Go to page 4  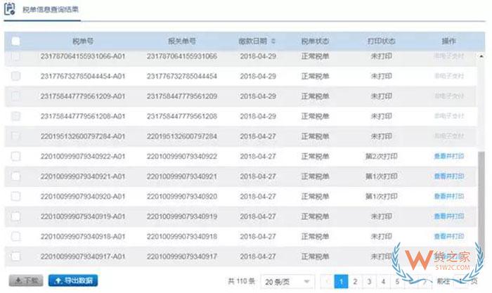point(383,282)
